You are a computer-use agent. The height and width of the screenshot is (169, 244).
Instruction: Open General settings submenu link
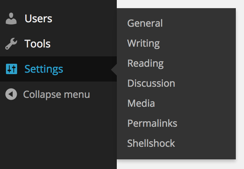[145, 23]
